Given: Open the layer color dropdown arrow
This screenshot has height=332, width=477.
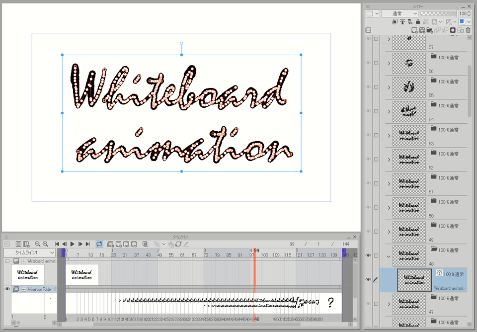Looking at the screenshot, I should [469, 21].
